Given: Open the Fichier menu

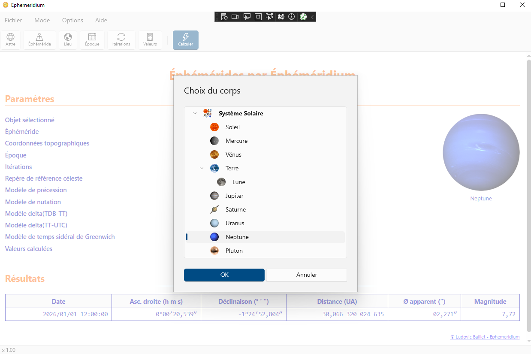Looking at the screenshot, I should tap(13, 20).
